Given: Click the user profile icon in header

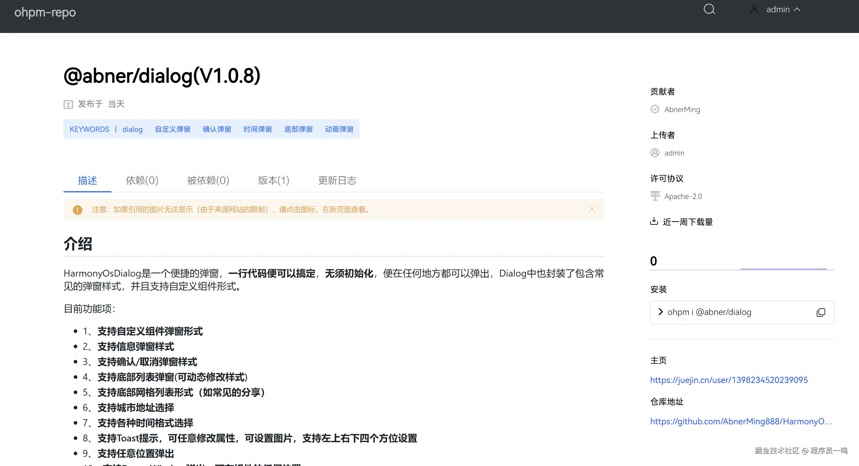Looking at the screenshot, I should (754, 9).
